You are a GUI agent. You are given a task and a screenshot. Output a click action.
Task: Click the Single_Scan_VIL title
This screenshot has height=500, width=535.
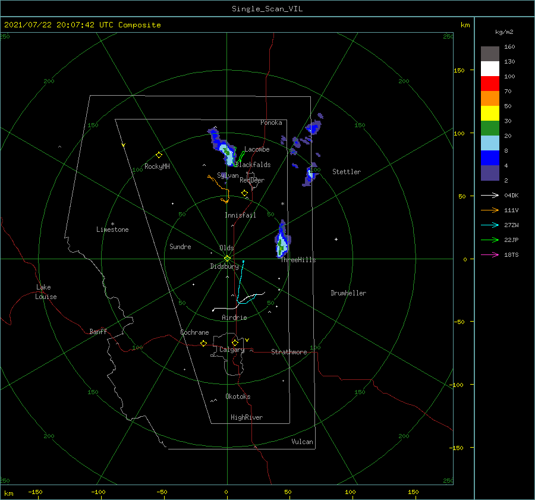point(267,9)
